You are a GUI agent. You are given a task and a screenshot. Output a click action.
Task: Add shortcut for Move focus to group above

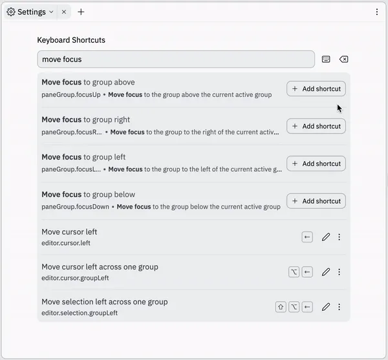(316, 89)
